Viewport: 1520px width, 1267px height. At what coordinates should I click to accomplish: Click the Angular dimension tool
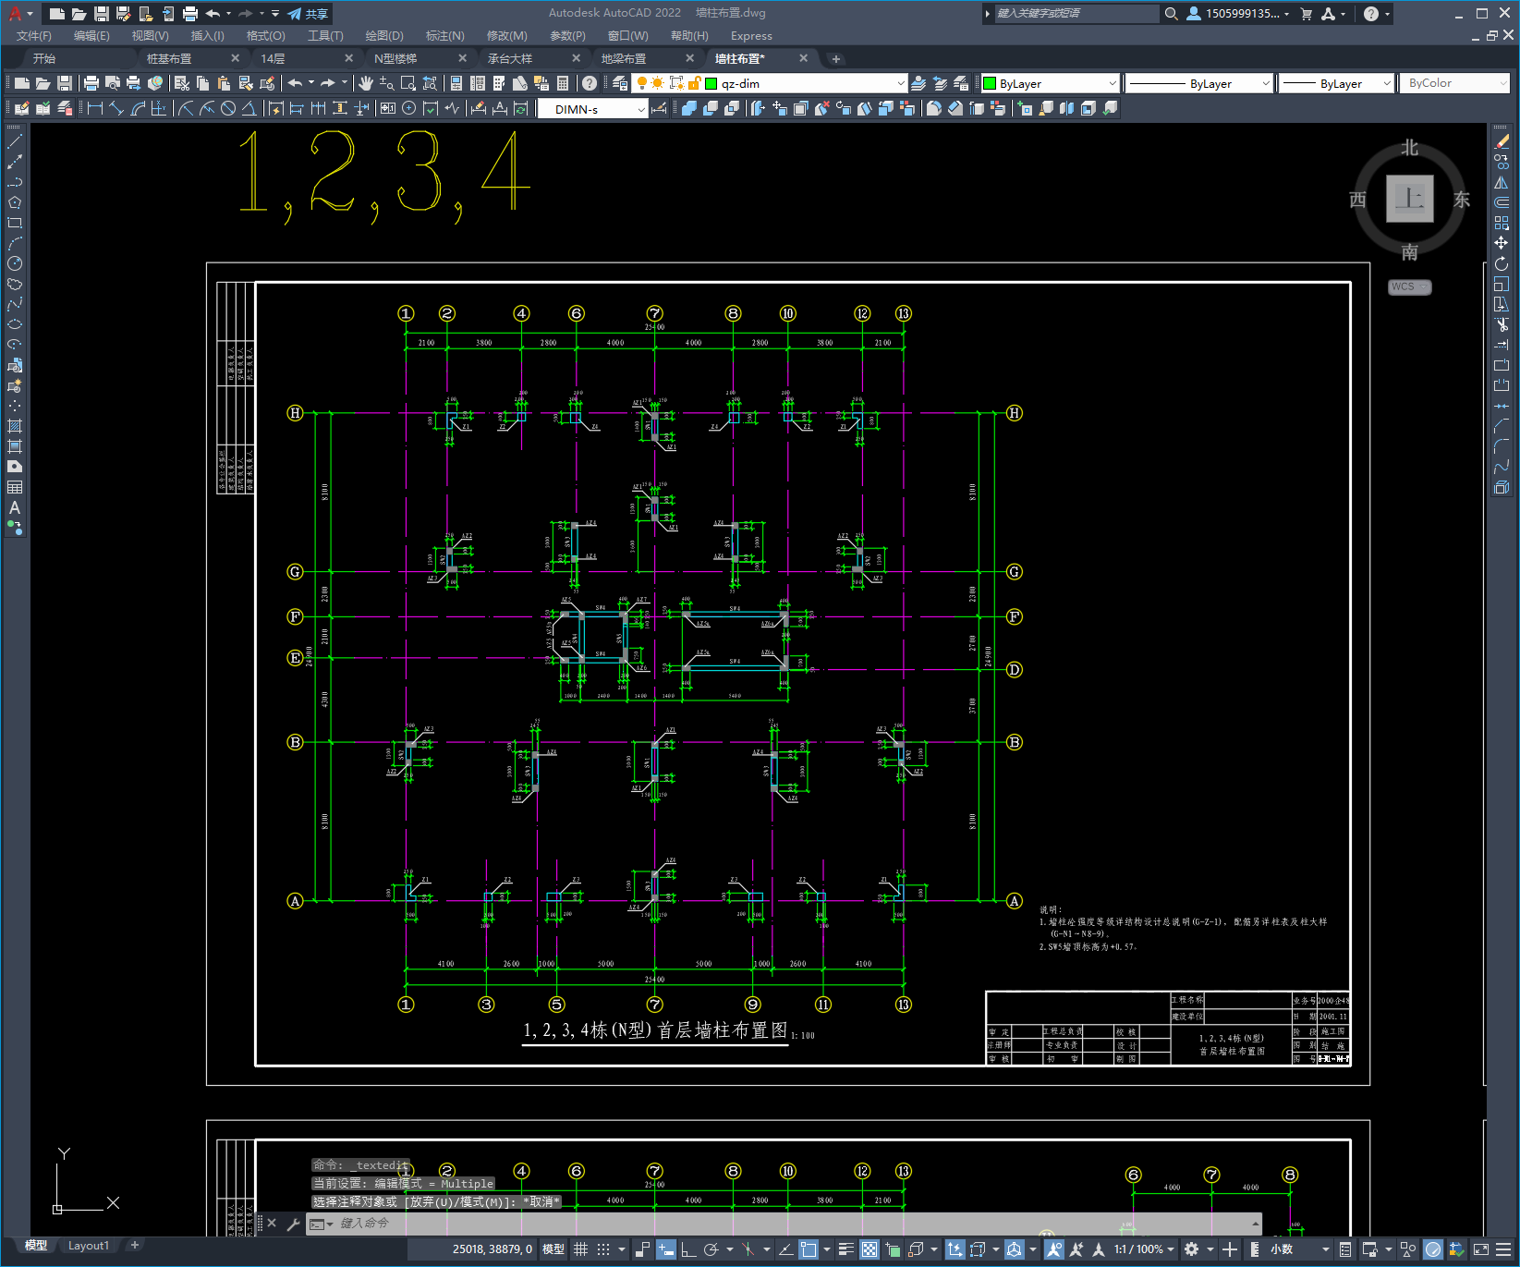(249, 108)
